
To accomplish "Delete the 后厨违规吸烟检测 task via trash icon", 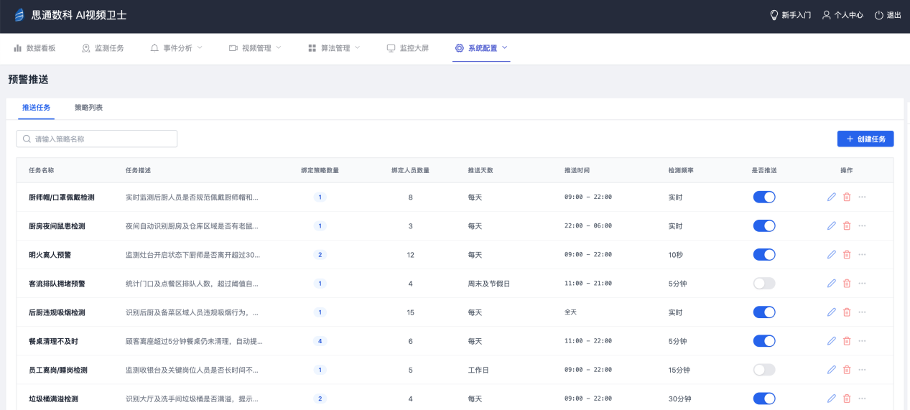I will pyautogui.click(x=847, y=312).
